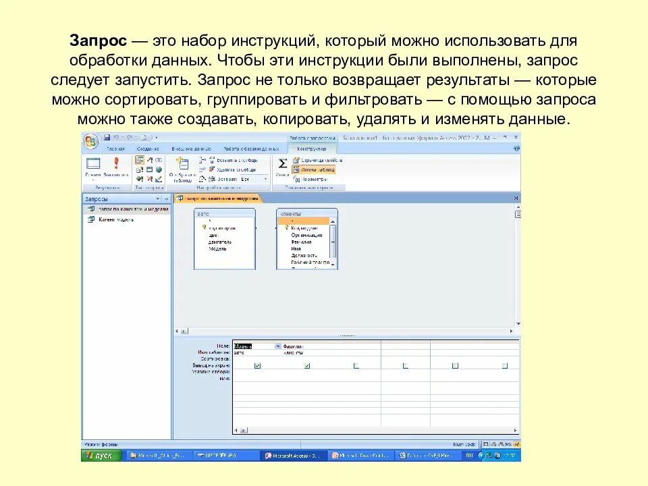Click the Отобразить таблицу show table icon
The width and height of the screenshot is (648, 486).
click(x=182, y=165)
